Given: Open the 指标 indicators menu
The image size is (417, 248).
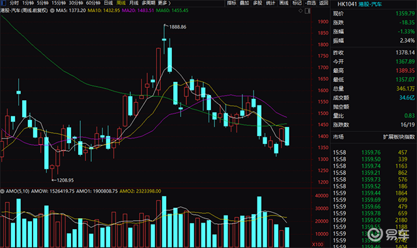Looking at the screenshot, I should [x=231, y=3].
